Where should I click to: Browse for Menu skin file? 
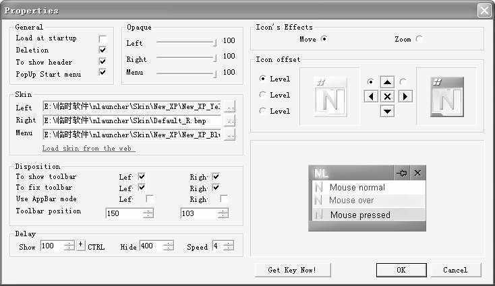(x=230, y=135)
